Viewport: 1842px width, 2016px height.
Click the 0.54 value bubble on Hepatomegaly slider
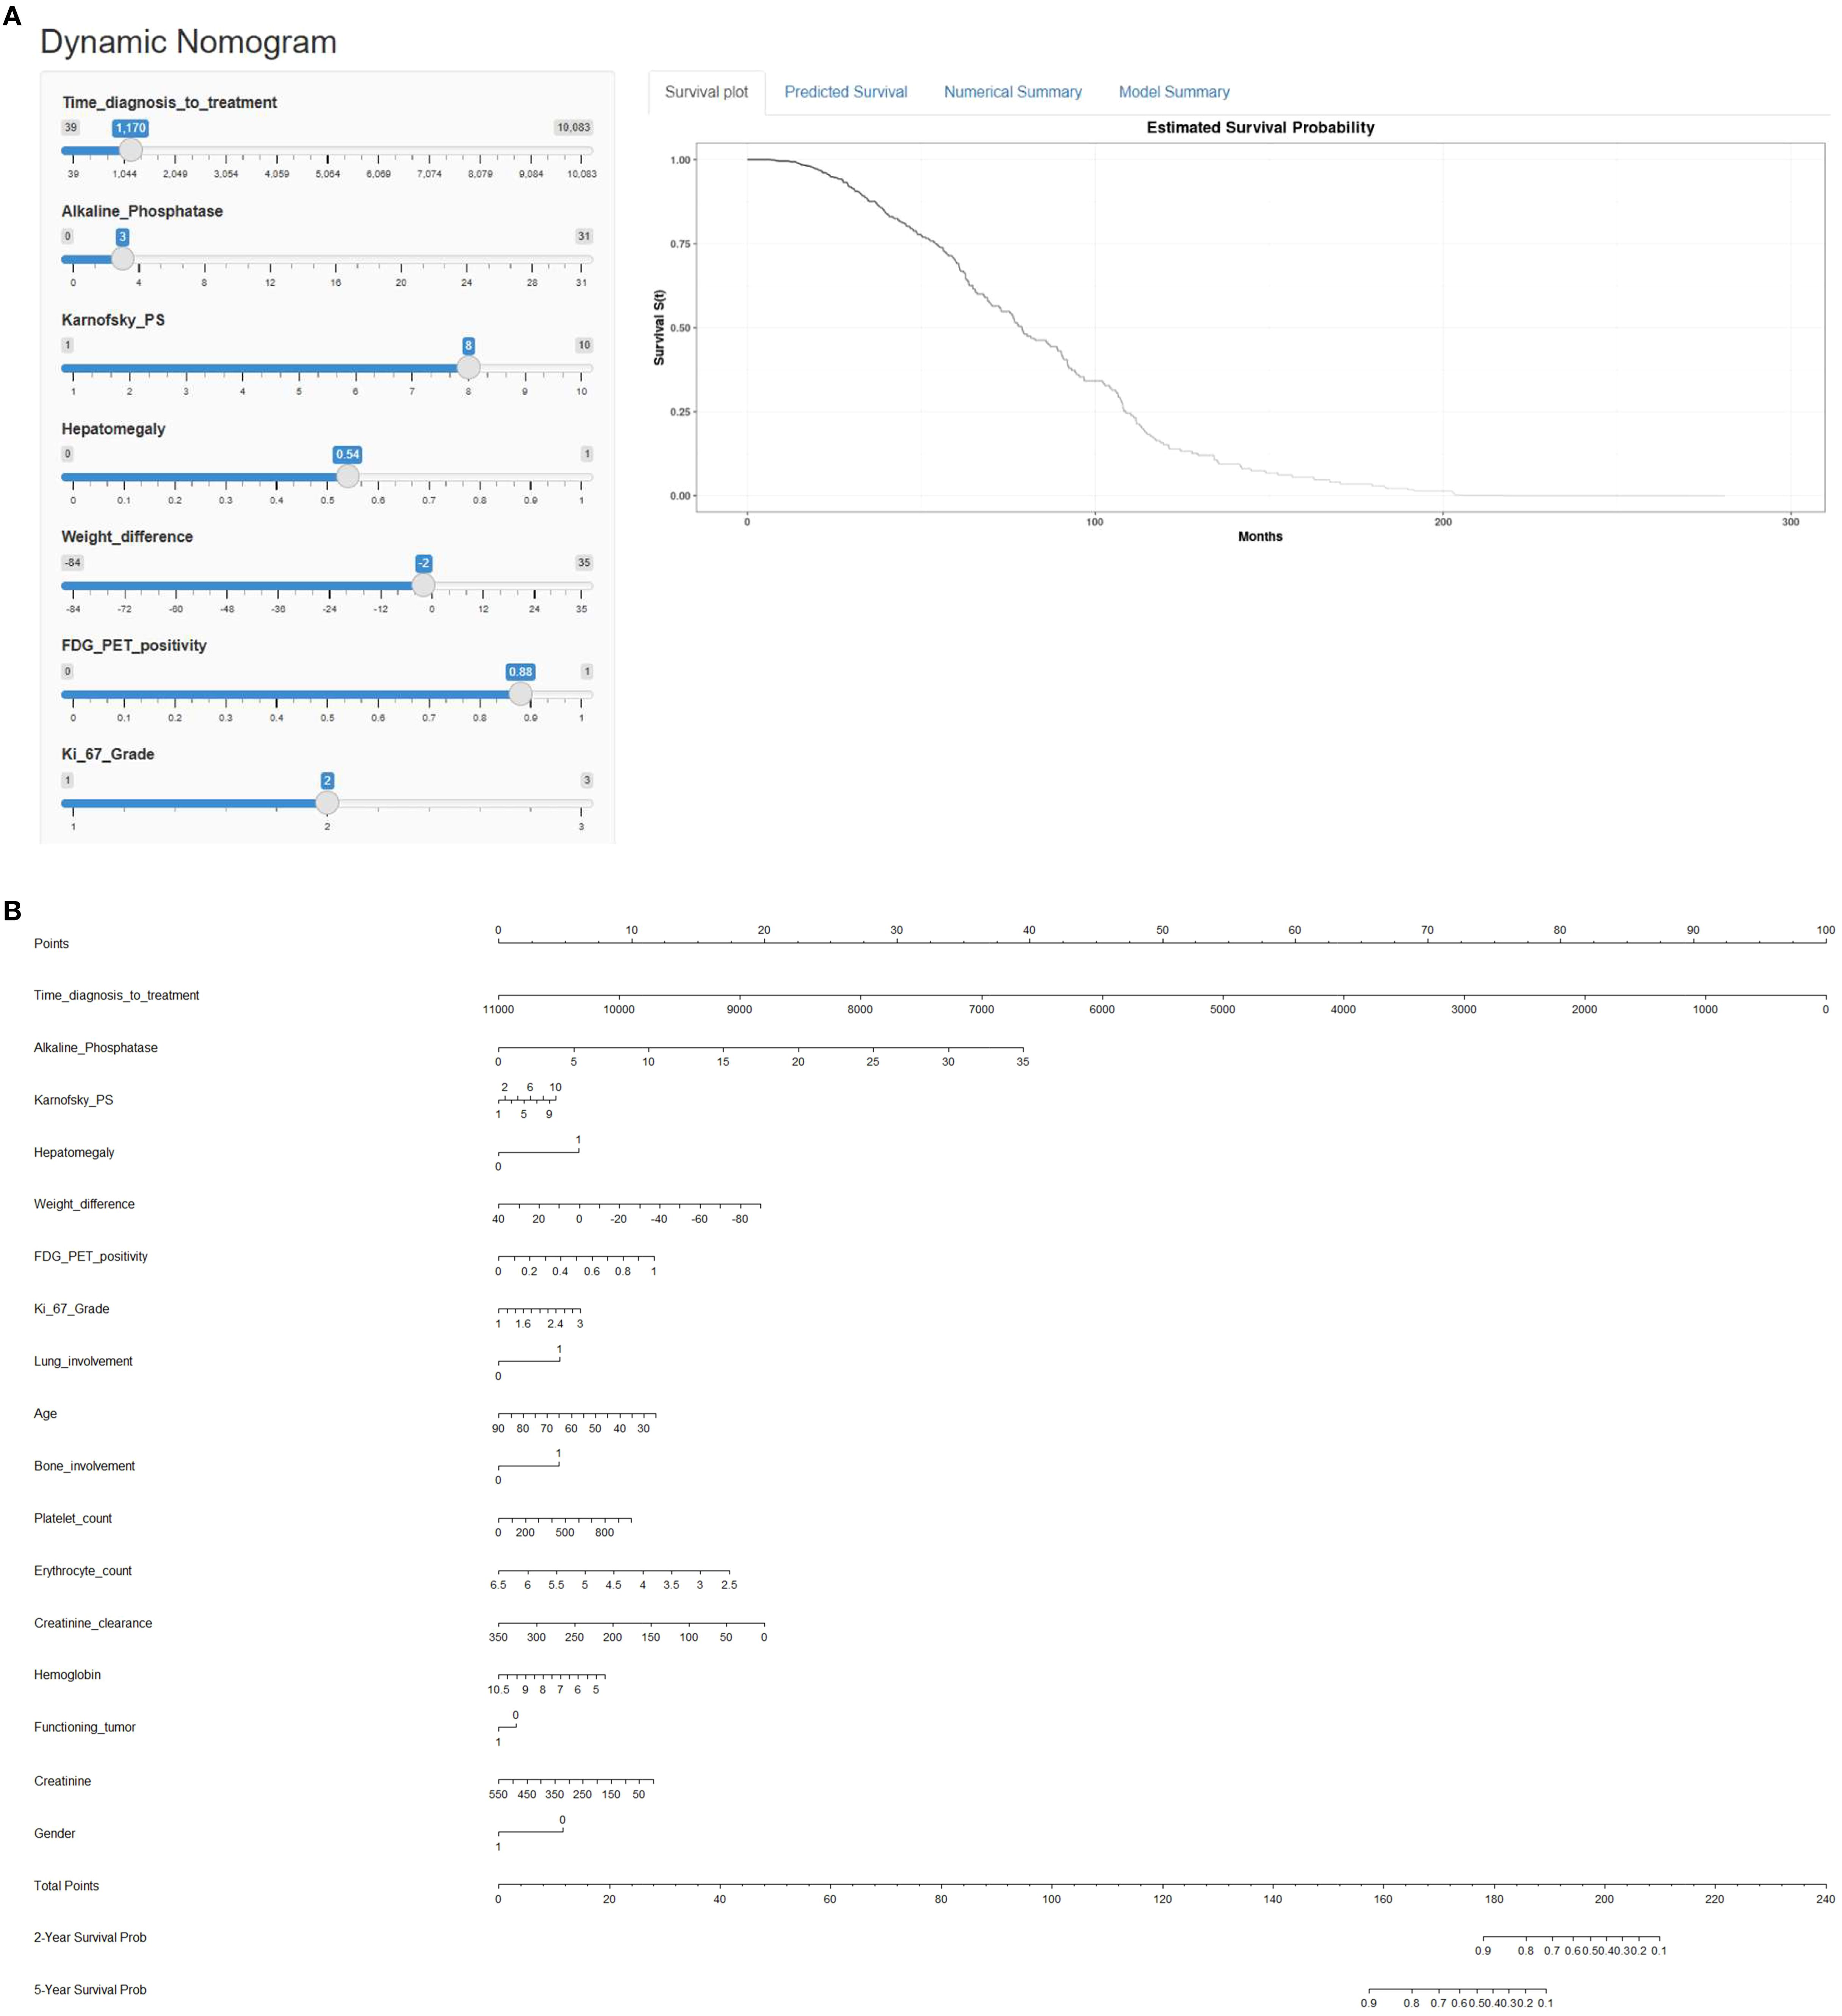point(347,454)
